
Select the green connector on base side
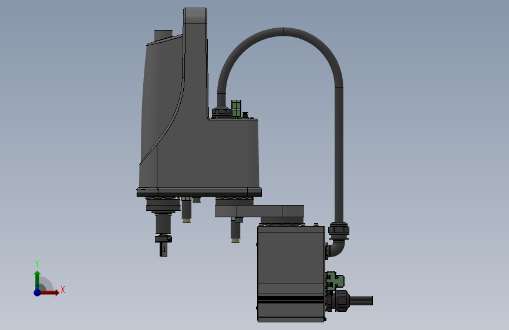335,281
